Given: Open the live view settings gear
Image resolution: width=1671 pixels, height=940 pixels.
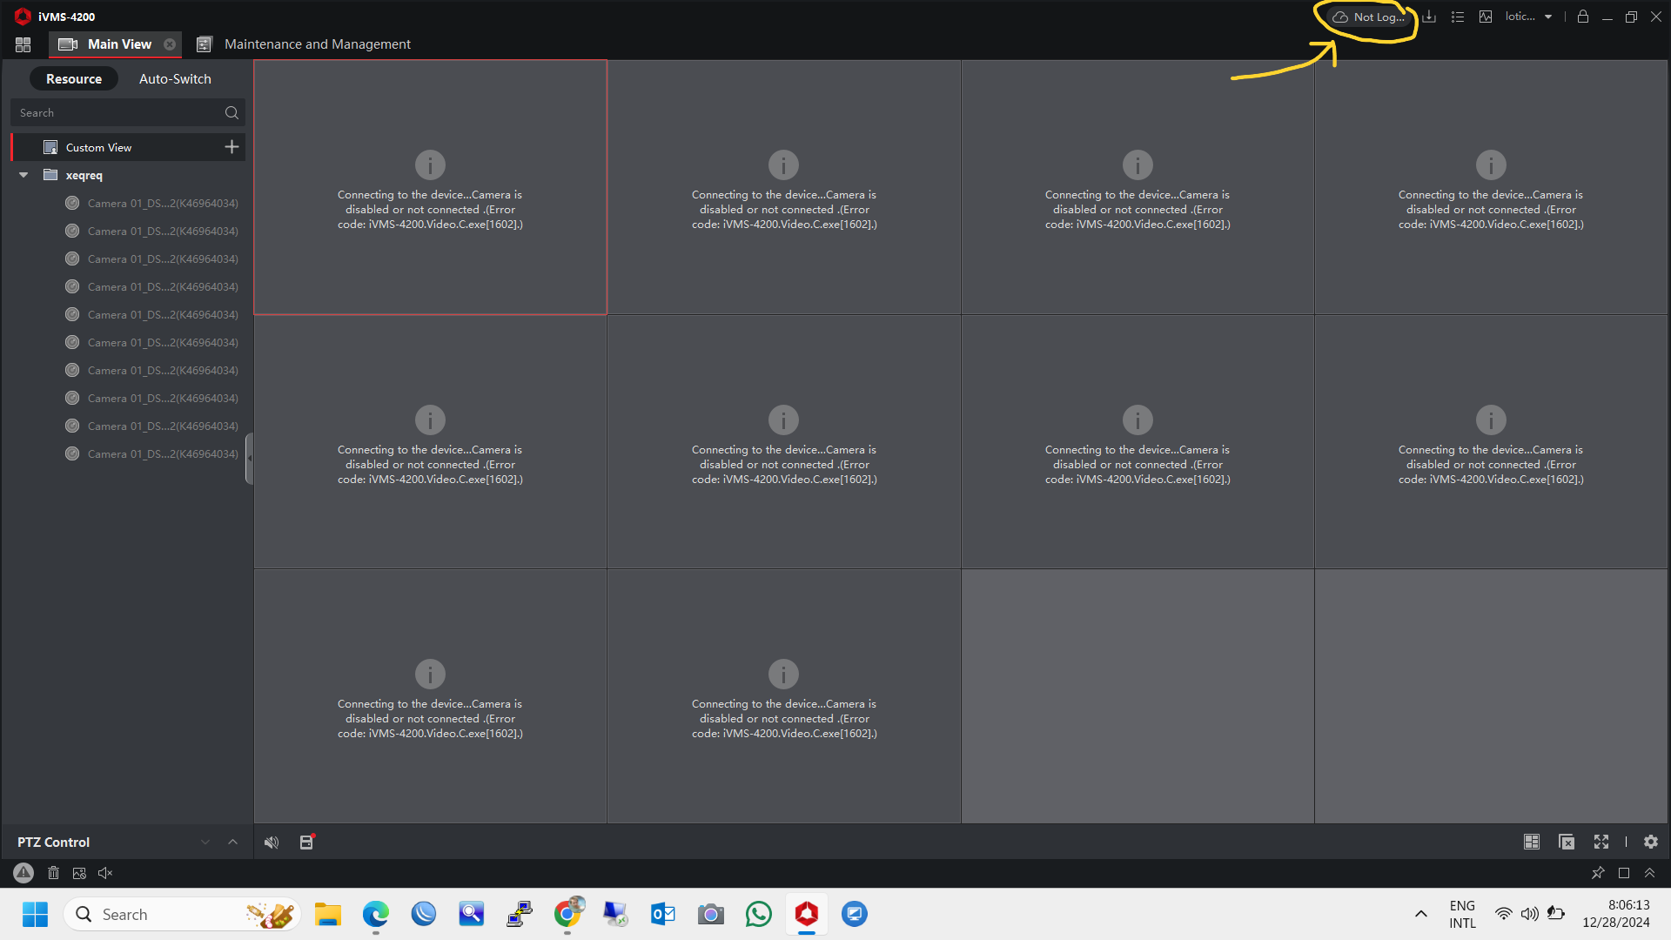Looking at the screenshot, I should pyautogui.click(x=1651, y=842).
